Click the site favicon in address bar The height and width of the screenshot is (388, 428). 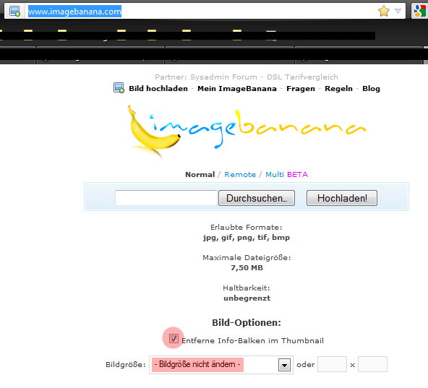(14, 11)
